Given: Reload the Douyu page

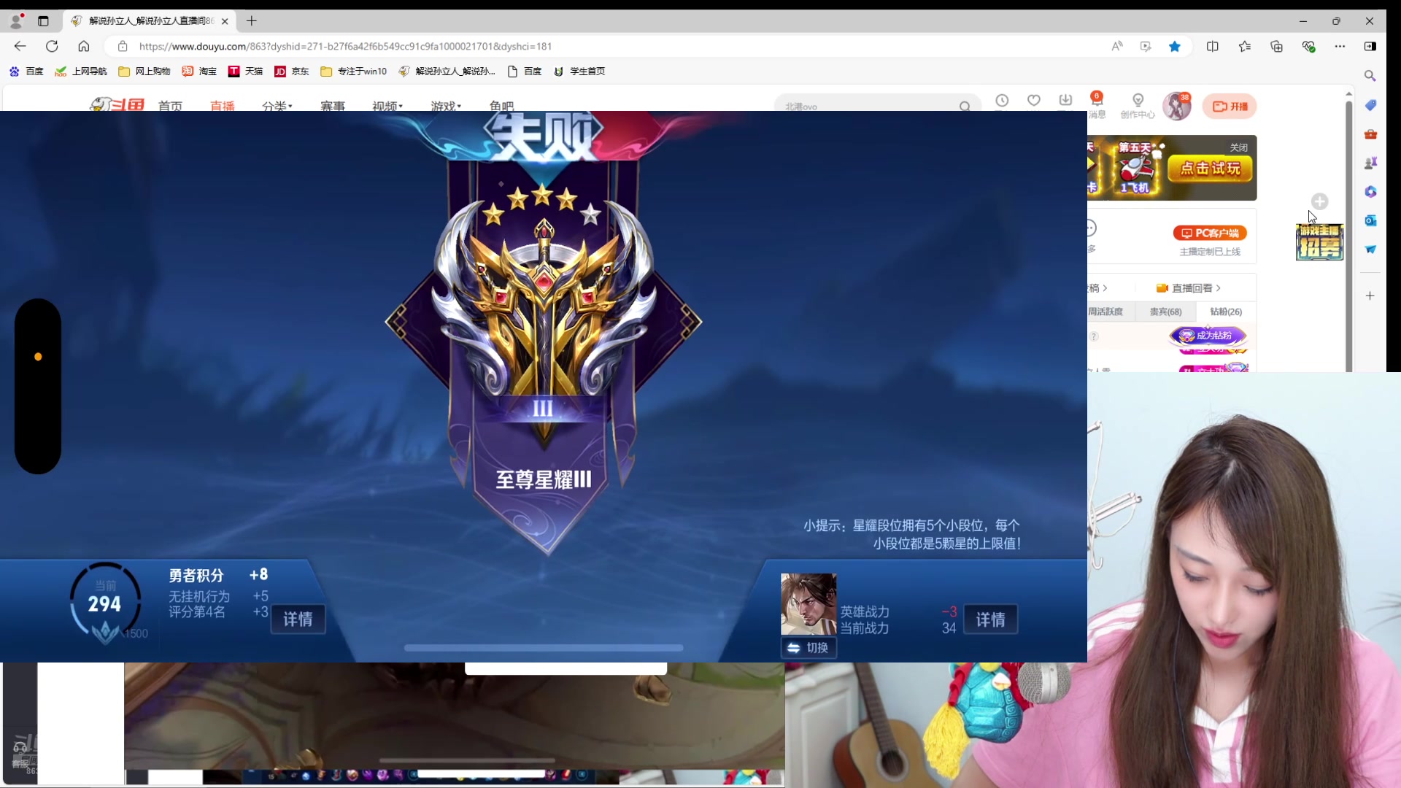Looking at the screenshot, I should coord(52,46).
